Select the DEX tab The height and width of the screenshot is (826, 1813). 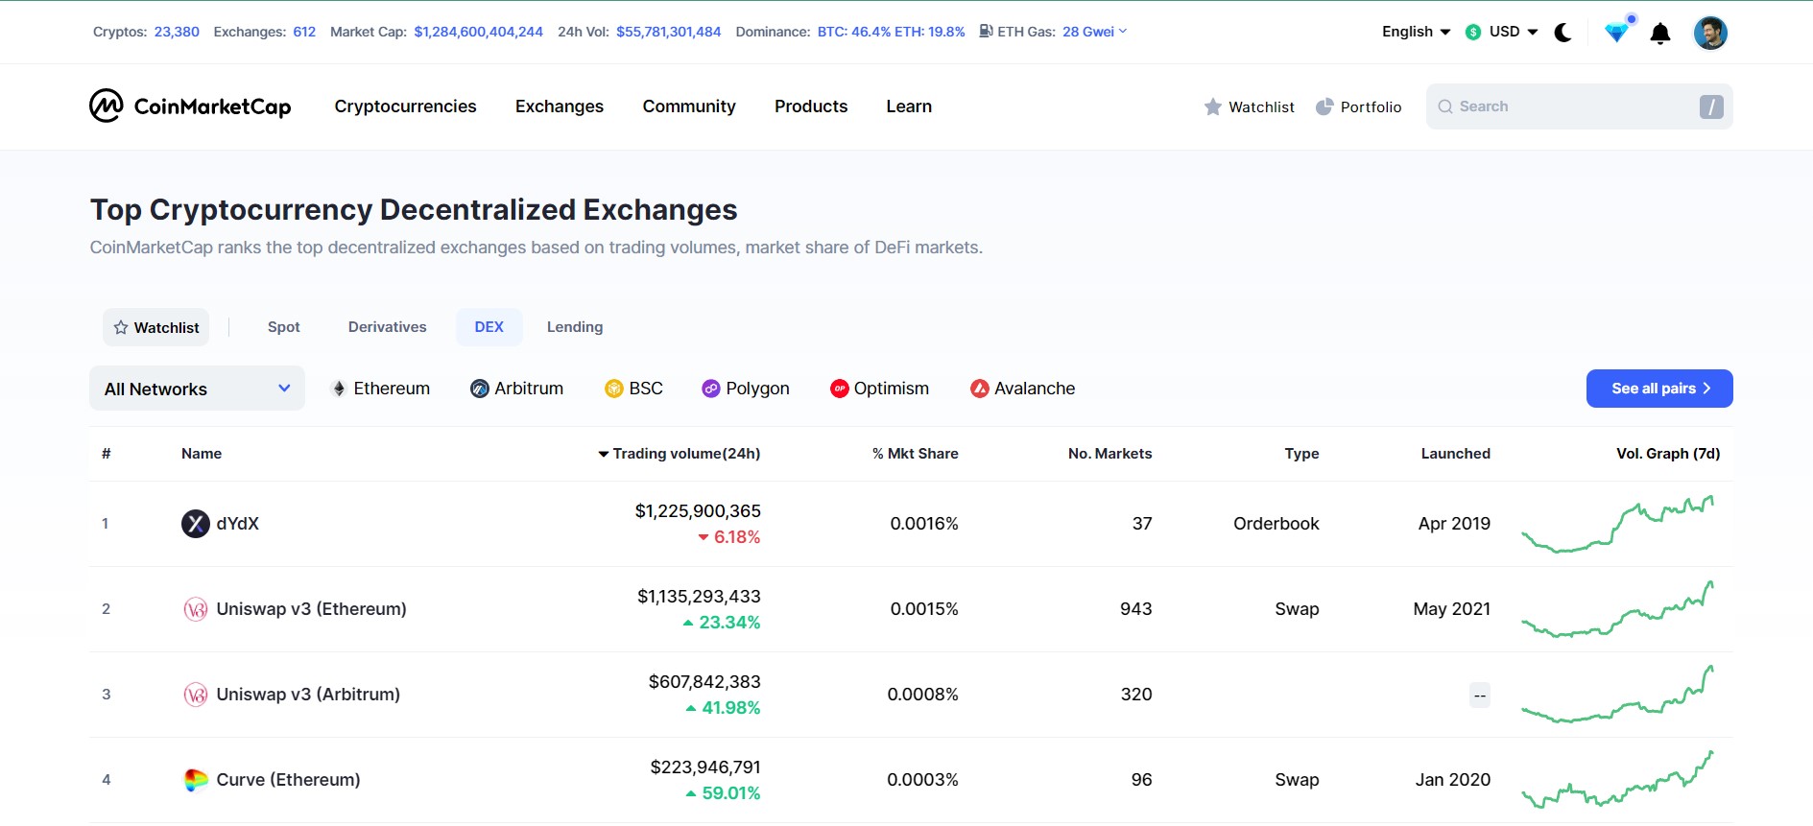[489, 327]
